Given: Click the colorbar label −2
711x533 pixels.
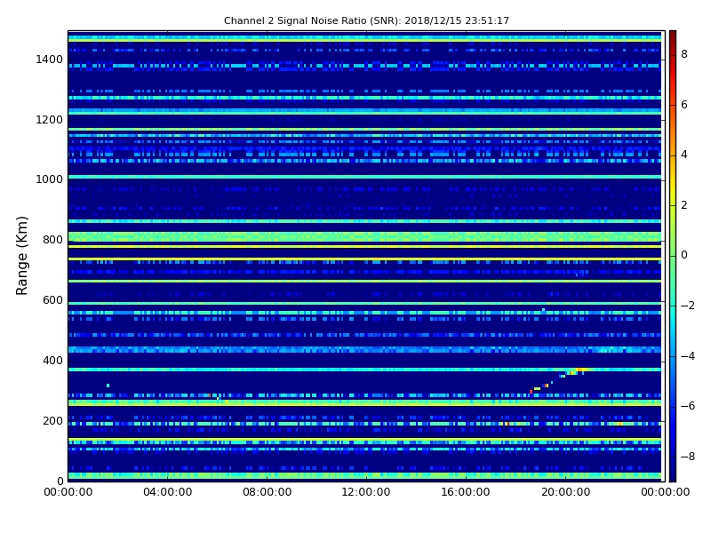Looking at the screenshot, I should (x=688, y=306).
